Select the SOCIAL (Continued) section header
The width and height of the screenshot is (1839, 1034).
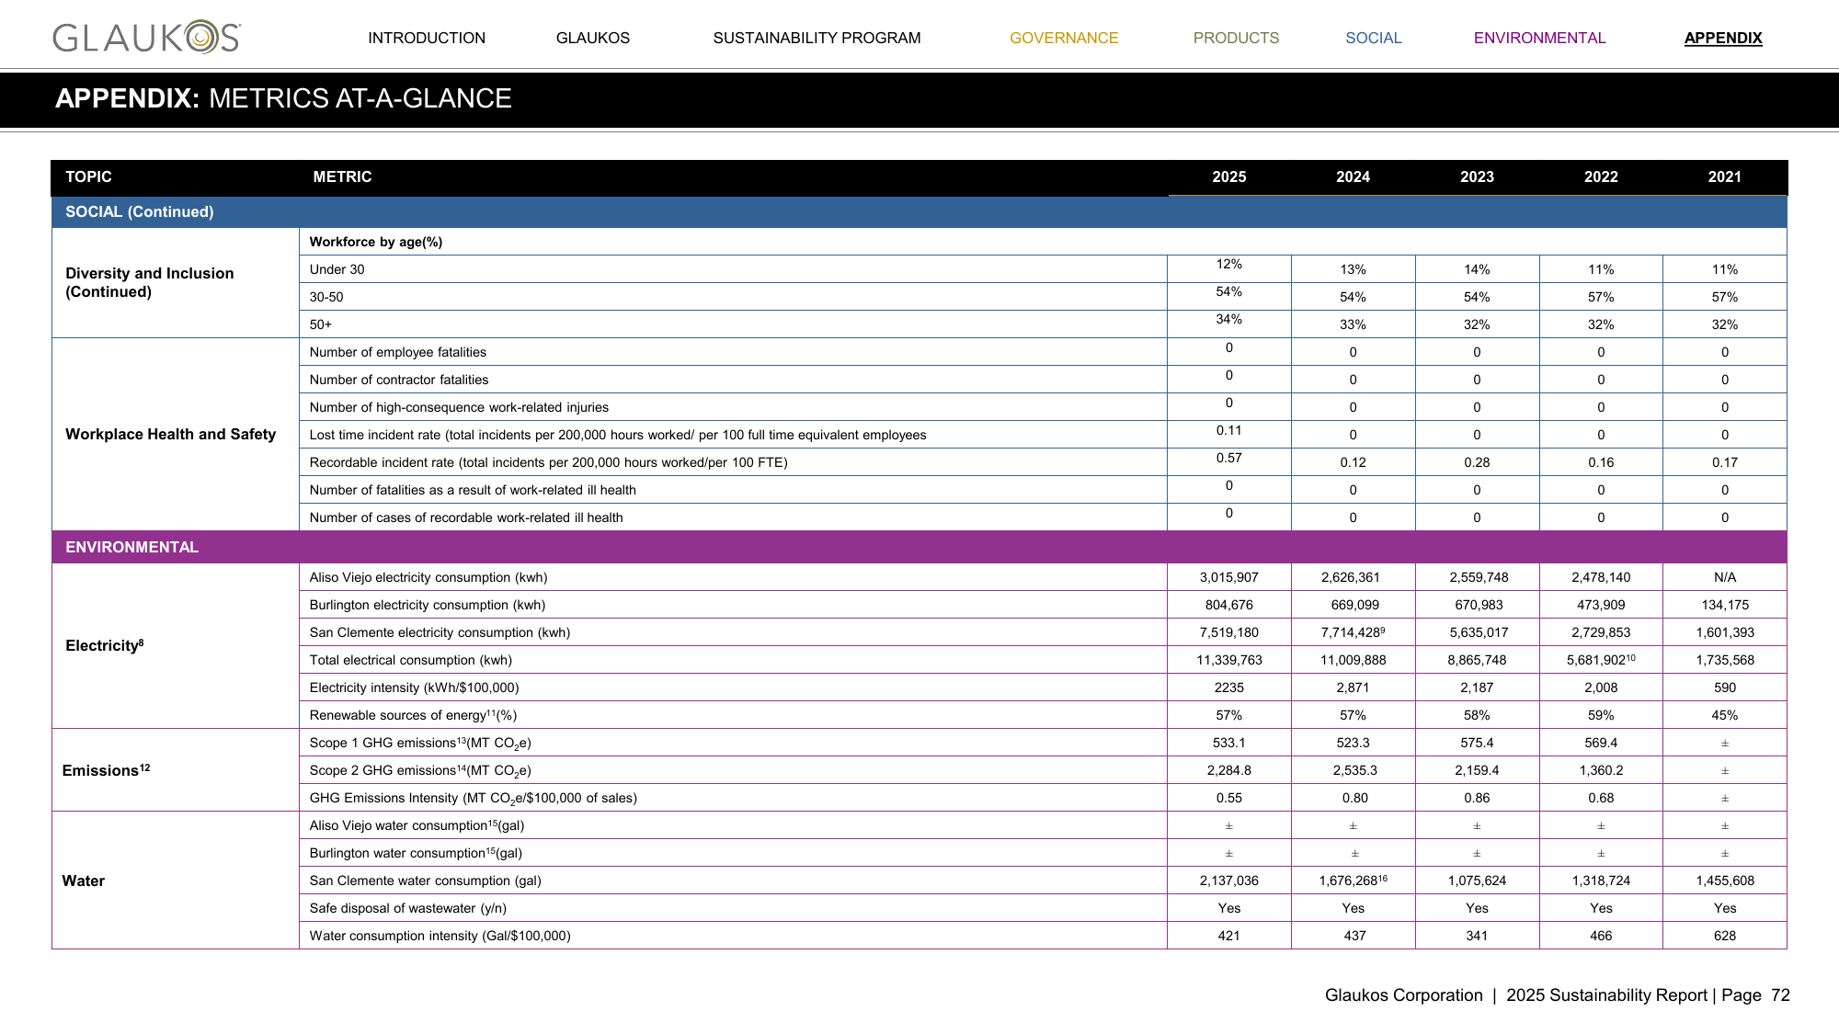pos(919,211)
